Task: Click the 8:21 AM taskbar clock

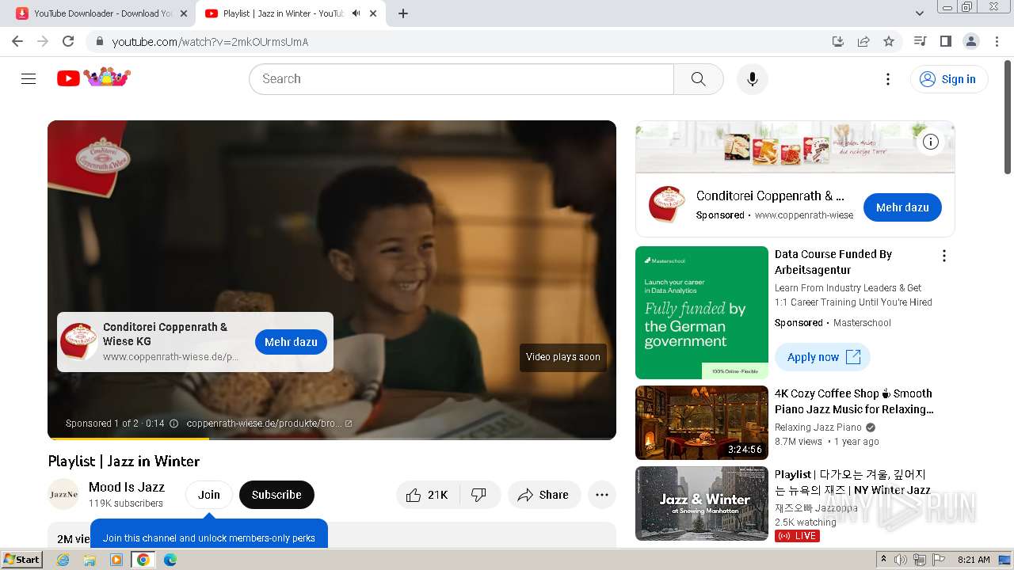Action: click(974, 560)
